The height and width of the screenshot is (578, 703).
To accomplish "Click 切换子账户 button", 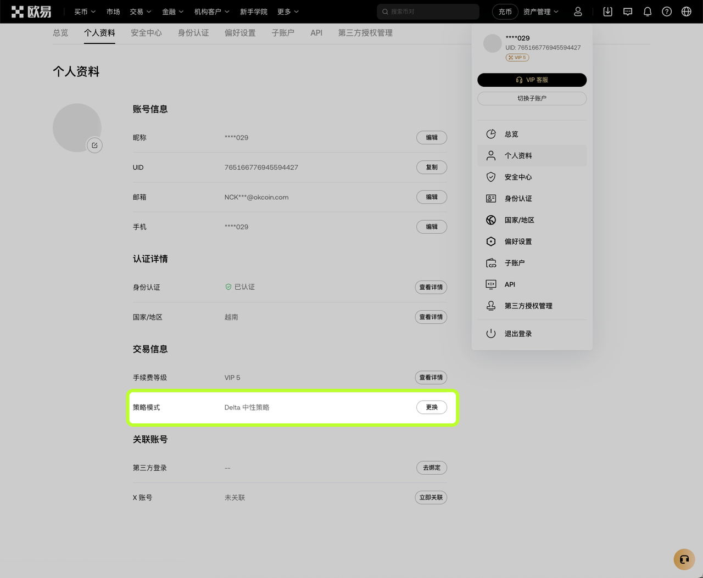I will tap(532, 98).
